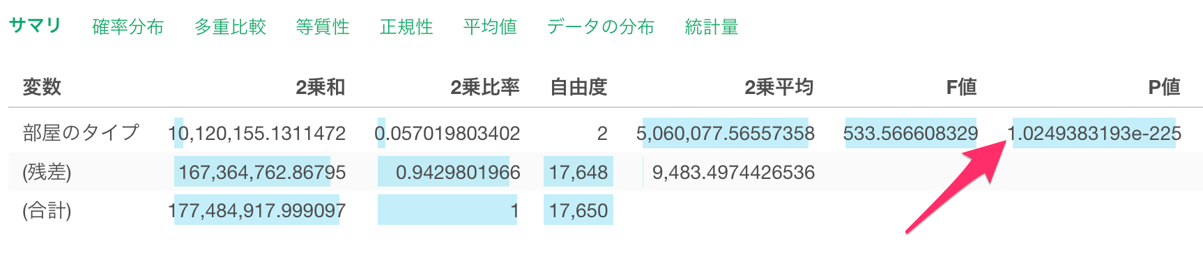Sort by the 変数 column header
Image resolution: width=1203 pixels, height=259 pixels.
click(42, 87)
